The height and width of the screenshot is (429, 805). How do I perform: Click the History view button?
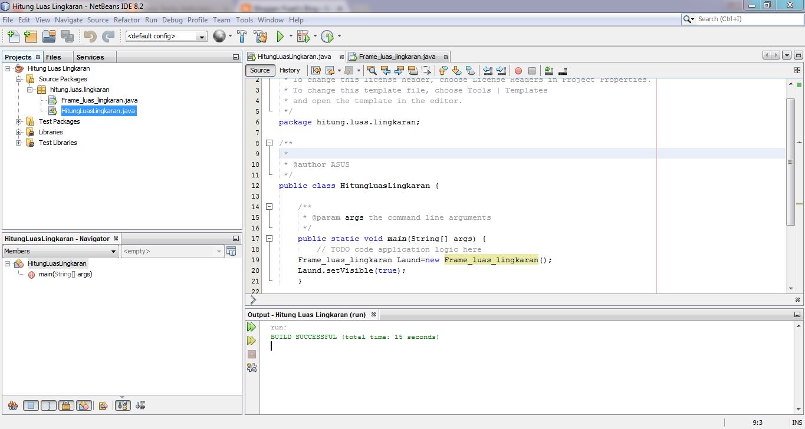(290, 70)
